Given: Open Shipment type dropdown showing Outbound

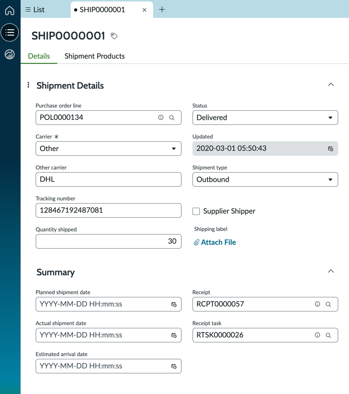Looking at the screenshot, I should click(x=265, y=179).
